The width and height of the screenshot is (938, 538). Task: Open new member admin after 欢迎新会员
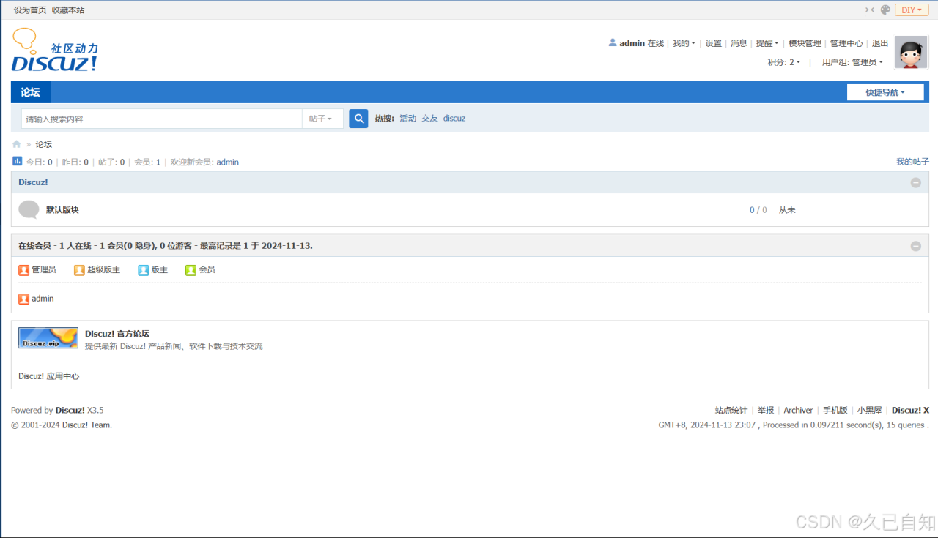[x=228, y=162]
